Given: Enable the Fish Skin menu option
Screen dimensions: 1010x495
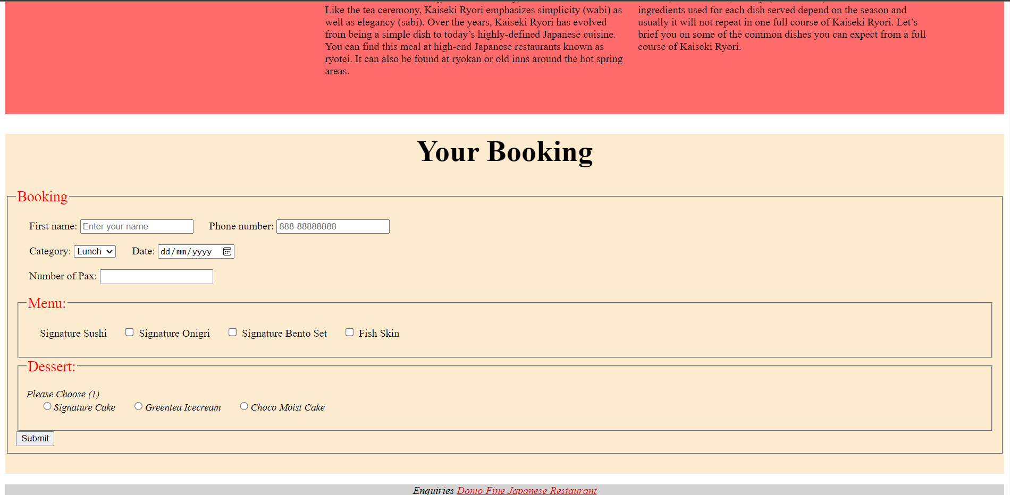Looking at the screenshot, I should pyautogui.click(x=349, y=331).
